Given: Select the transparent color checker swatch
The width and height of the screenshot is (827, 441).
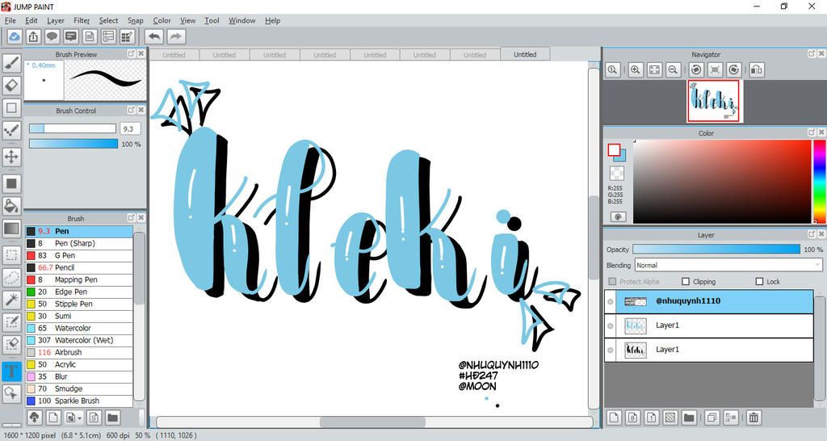Looking at the screenshot, I should 616,173.
